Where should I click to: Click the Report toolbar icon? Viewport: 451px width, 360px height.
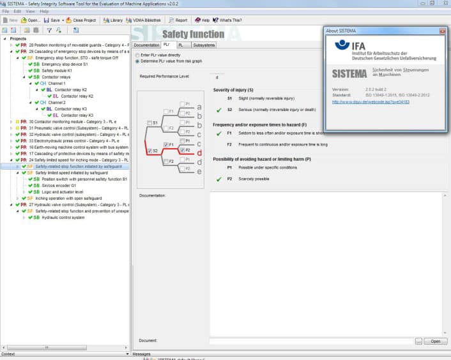point(171,20)
